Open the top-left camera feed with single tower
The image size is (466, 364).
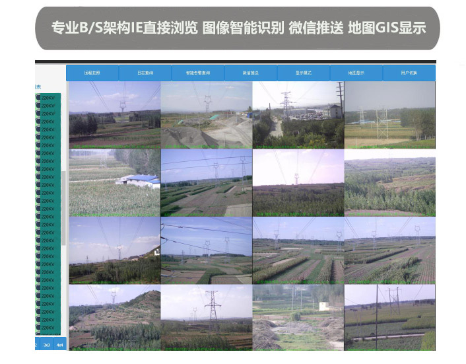click(115, 114)
